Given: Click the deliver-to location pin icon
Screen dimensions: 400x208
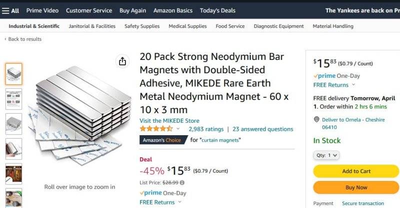Looking at the screenshot, I should coord(316,120).
